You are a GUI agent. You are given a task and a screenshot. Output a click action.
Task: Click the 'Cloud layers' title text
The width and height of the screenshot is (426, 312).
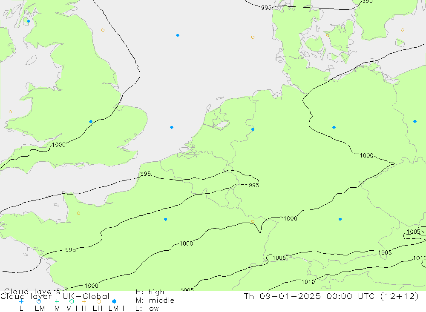[x=32, y=292]
